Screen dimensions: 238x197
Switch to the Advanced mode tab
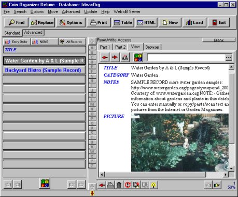[x=33, y=32]
